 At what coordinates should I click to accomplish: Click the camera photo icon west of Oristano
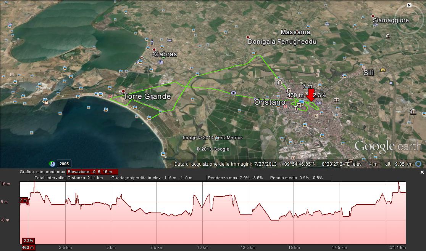click(x=233, y=93)
